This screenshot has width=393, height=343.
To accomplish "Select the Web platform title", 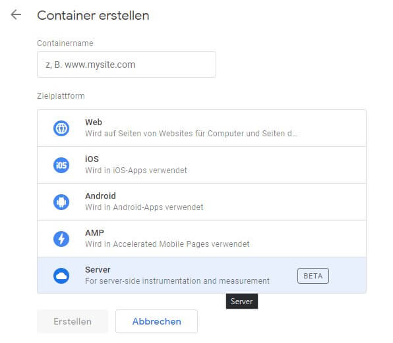I will [x=94, y=122].
